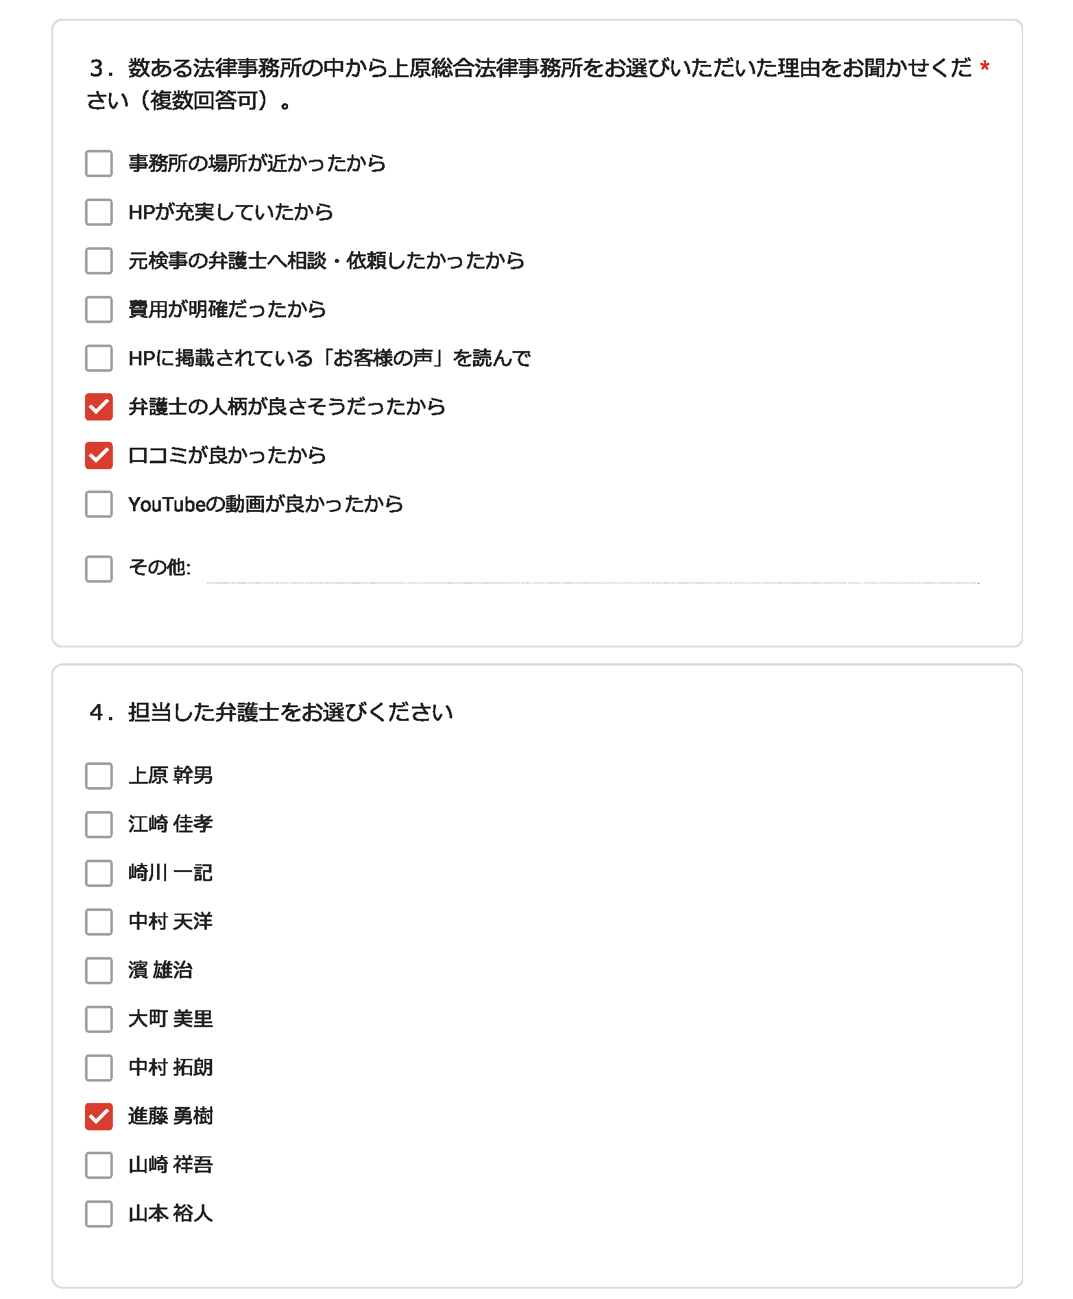Check the 濱 雄治 option
This screenshot has width=1073, height=1299.
coord(99,970)
